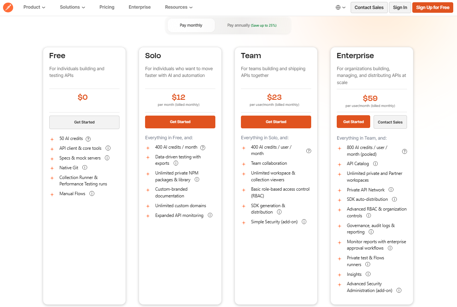Image resolution: width=457 pixels, height=307 pixels.
Task: Click info icon beside SDK generation & distribution
Action: point(279,212)
